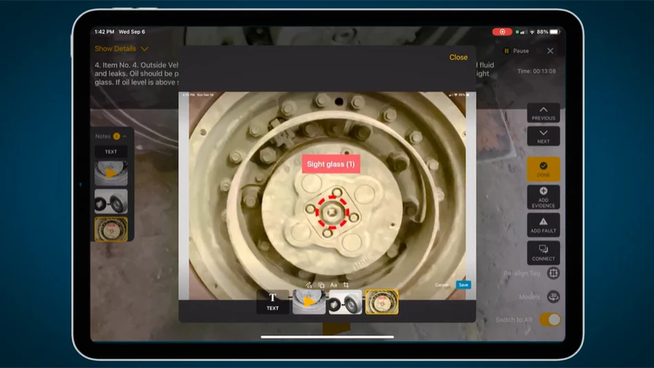Screen dimensions: 654x368
Task: Close the image viewer via Close link
Action: coord(458,57)
